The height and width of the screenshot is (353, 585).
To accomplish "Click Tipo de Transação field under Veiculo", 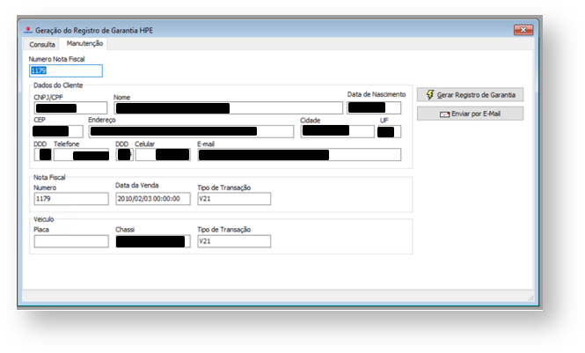I will click(x=234, y=241).
